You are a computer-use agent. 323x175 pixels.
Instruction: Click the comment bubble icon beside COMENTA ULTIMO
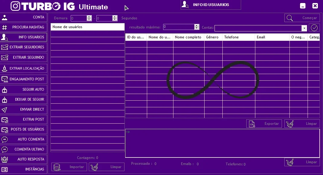[5, 149]
